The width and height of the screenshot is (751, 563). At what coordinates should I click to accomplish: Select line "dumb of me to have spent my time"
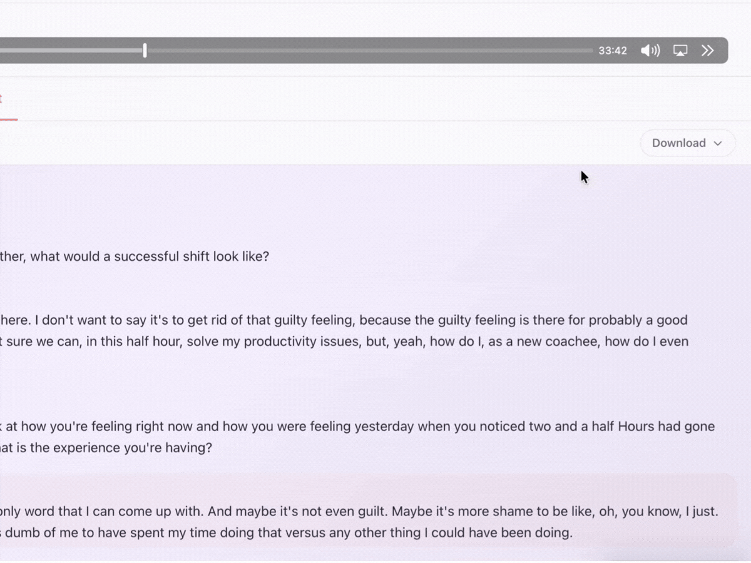point(286,534)
